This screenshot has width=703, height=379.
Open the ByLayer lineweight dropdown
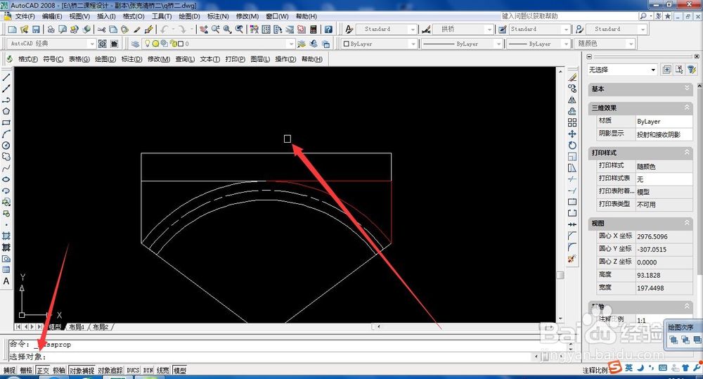(567, 44)
